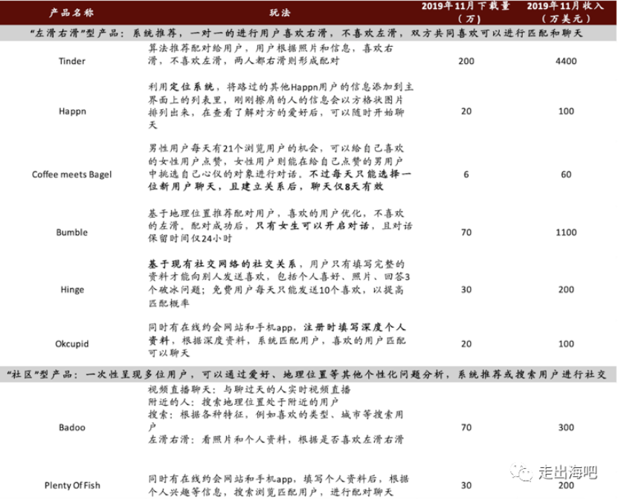
Task: Click Hinge's download count of 30
Action: pyautogui.click(x=466, y=290)
